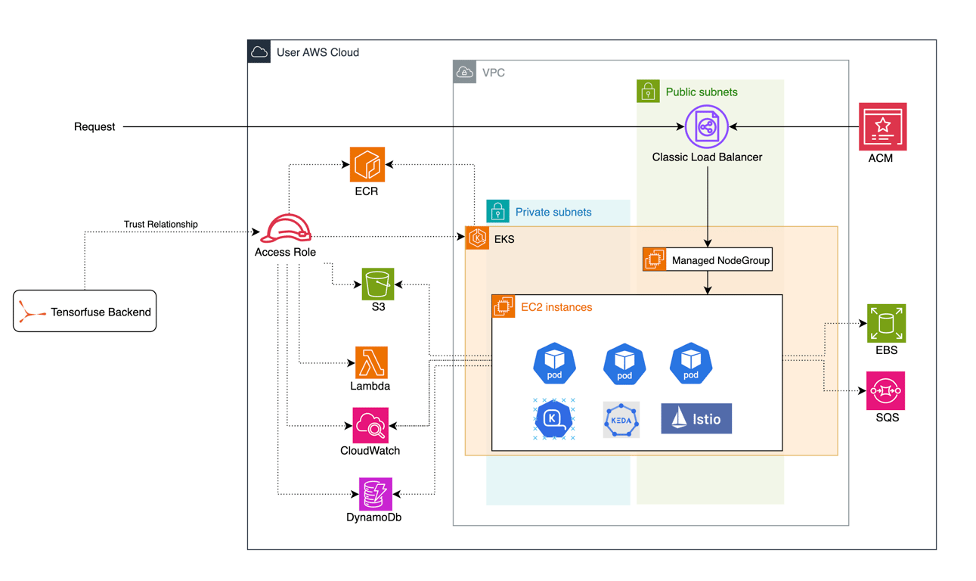Image resolution: width=976 pixels, height=581 pixels.
Task: Select the "ACM" label
Action: click(881, 158)
